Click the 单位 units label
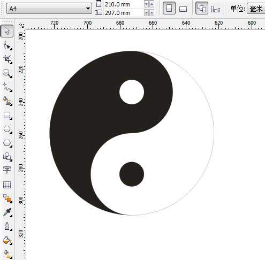Viewport: 265px width, 260px height. [238, 9]
